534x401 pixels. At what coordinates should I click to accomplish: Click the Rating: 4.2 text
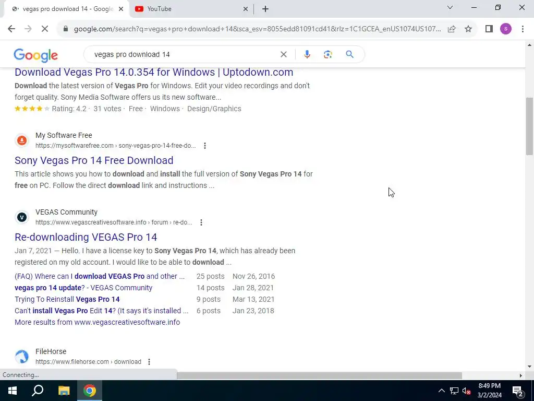69,109
